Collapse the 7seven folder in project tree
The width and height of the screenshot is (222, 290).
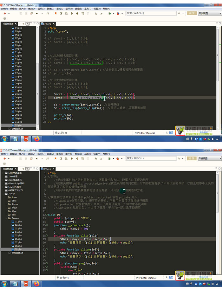pyautogui.click(x=6, y=218)
